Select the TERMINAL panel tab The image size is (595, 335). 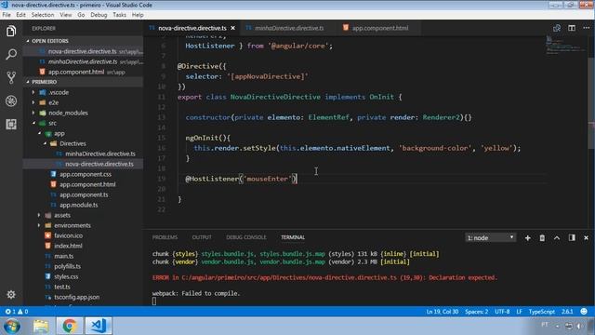(293, 237)
